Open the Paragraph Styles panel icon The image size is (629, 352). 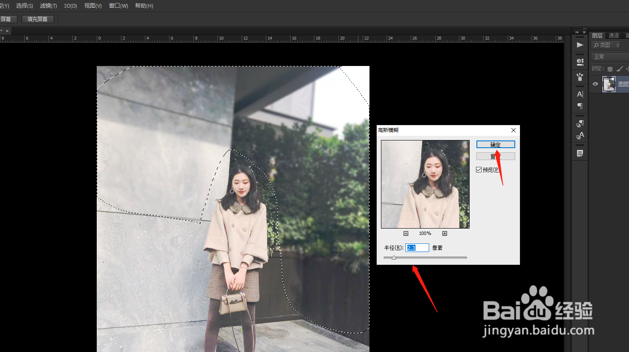click(580, 124)
